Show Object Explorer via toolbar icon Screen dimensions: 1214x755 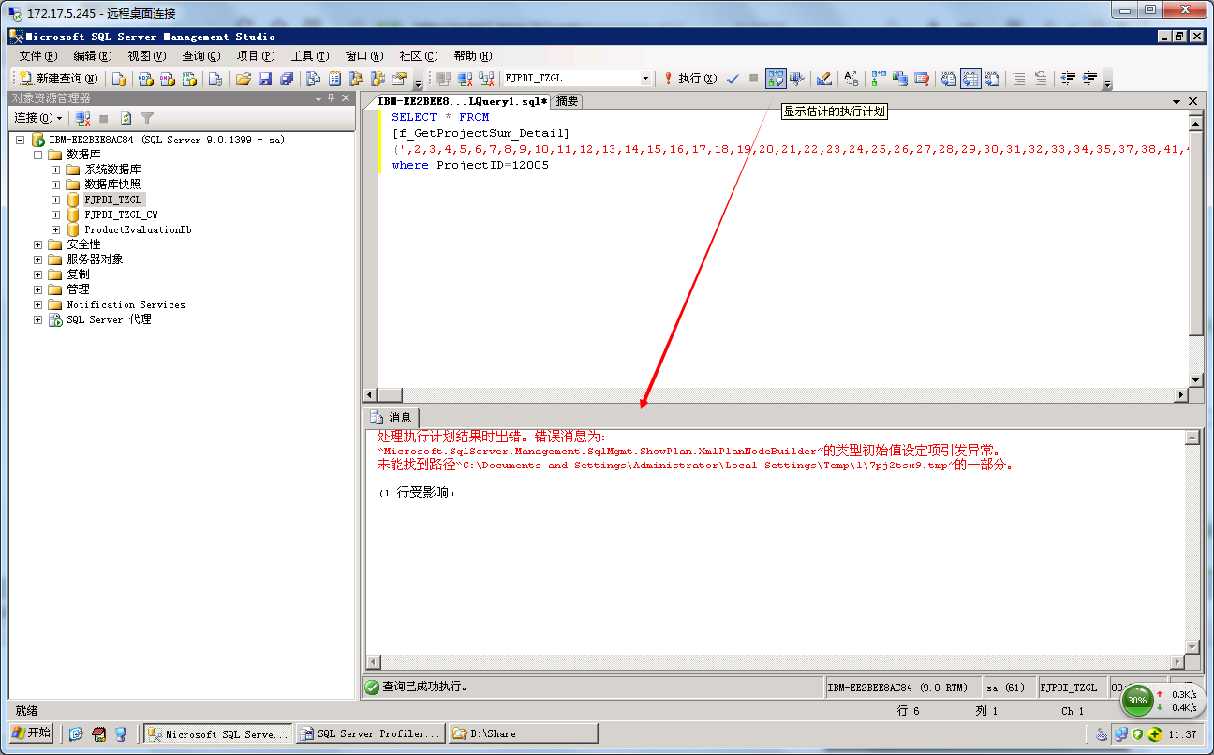point(356,79)
